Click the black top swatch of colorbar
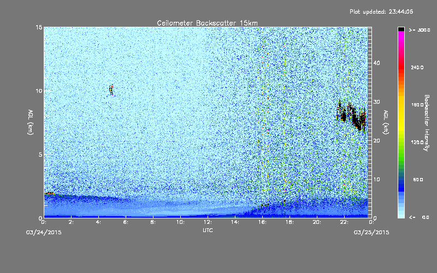 click(401, 29)
